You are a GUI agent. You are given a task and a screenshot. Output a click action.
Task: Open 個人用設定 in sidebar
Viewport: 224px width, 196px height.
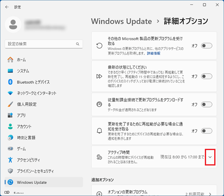tap(44, 104)
